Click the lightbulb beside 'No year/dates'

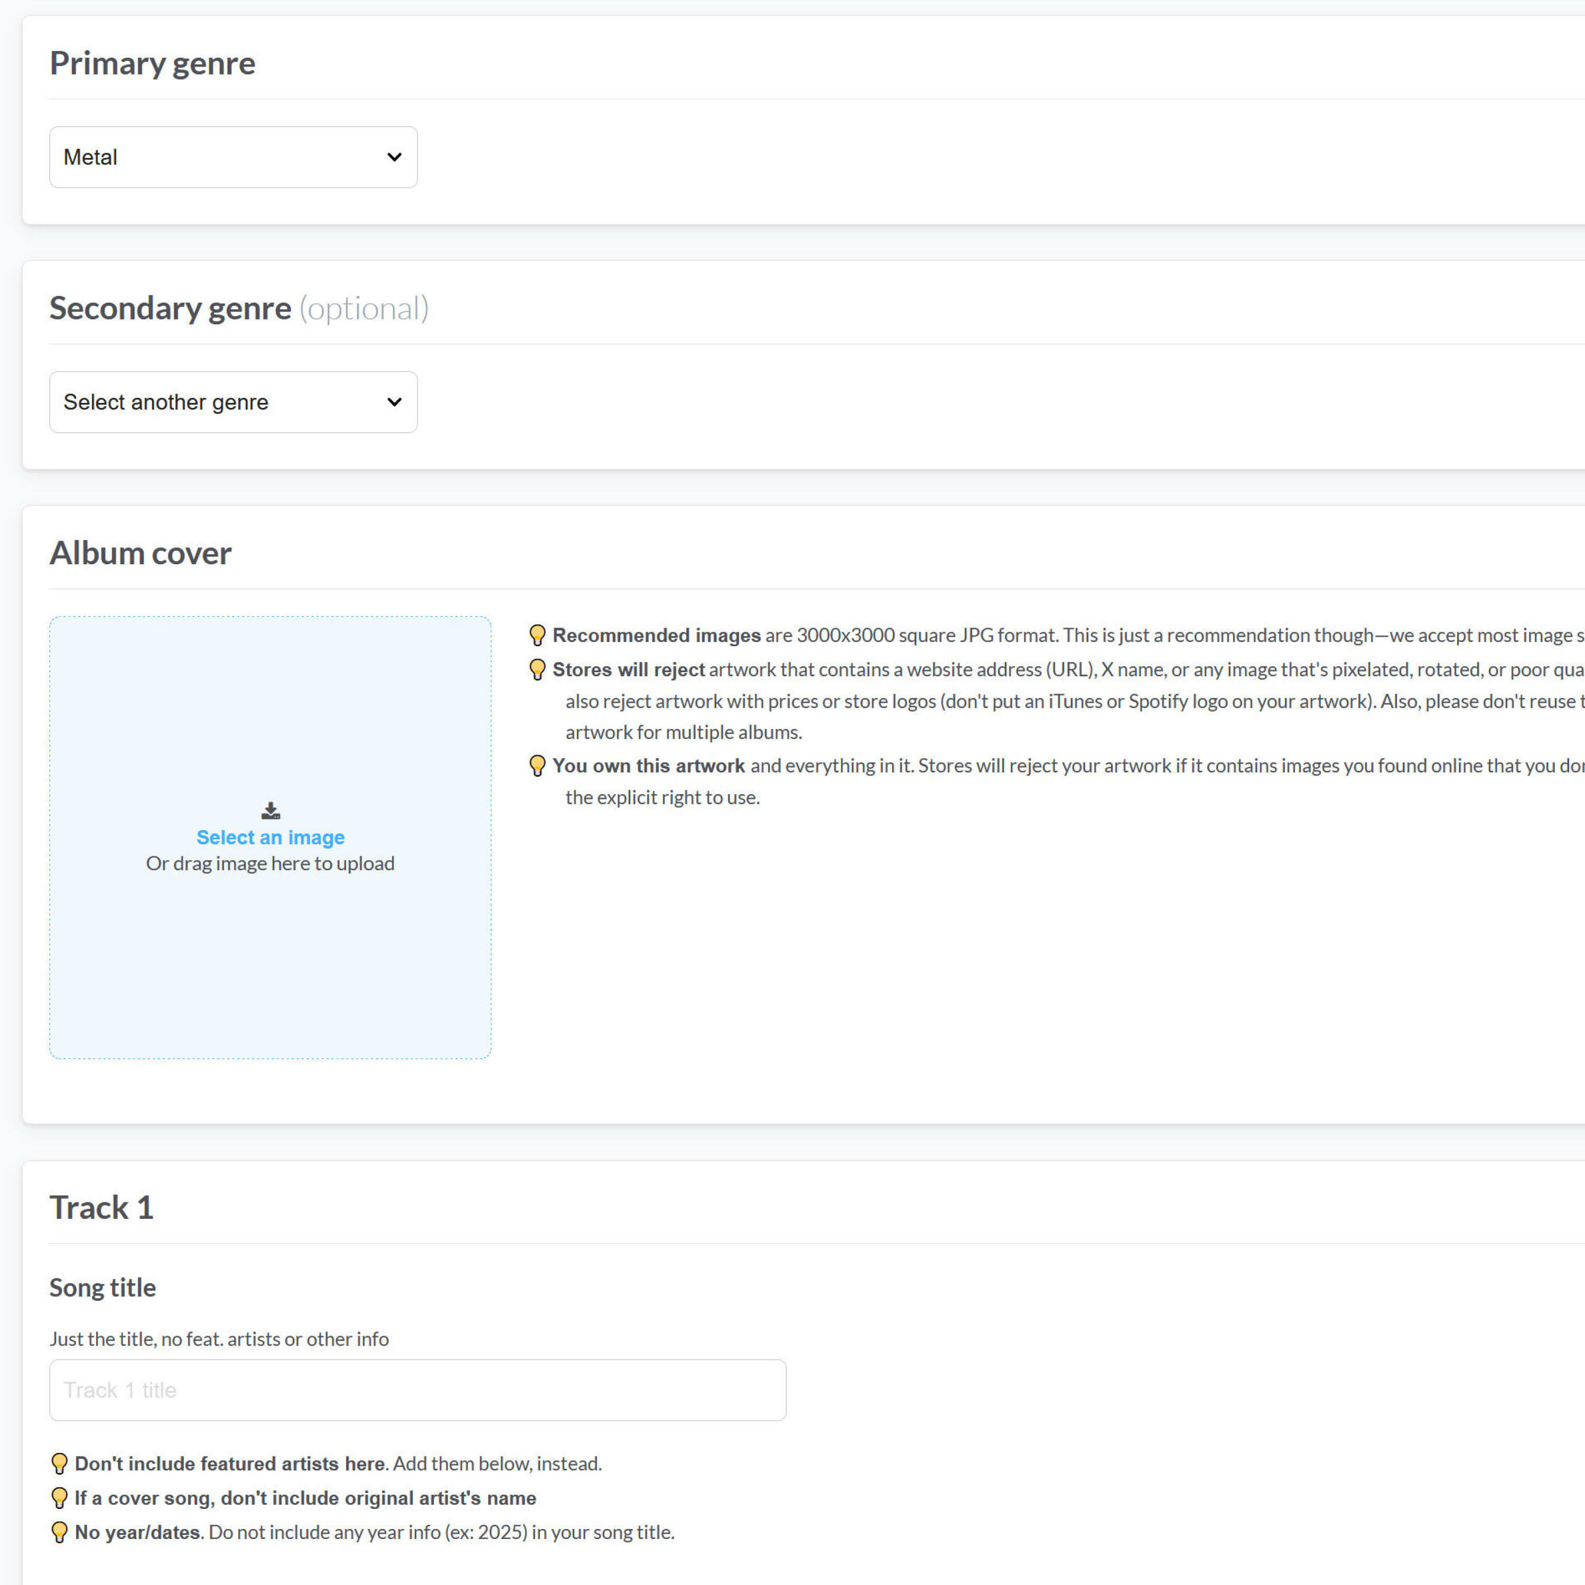(59, 1532)
